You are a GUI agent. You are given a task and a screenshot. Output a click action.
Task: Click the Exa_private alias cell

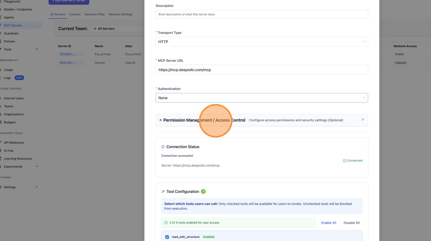pos(133,54)
